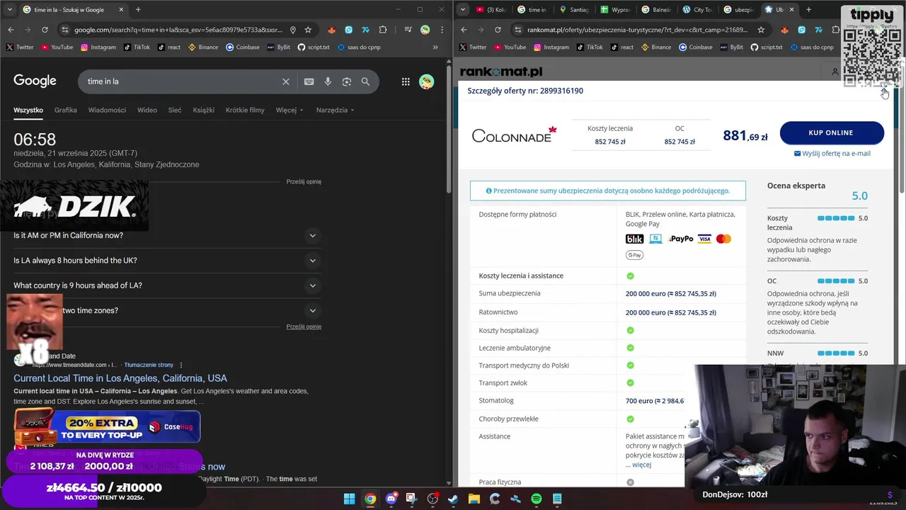Image resolution: width=906 pixels, height=510 pixels.
Task: Open the Coinbase bookmark in the Google window
Action: (x=243, y=47)
